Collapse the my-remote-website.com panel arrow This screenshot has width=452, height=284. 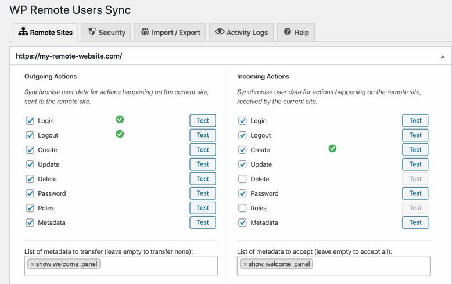point(443,57)
